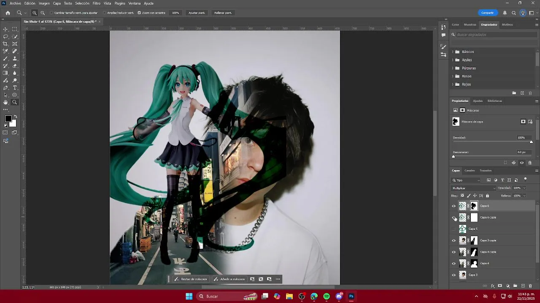Disable Zoom con arrastre checkbox
Viewport: 540px width, 303px height.
139,13
